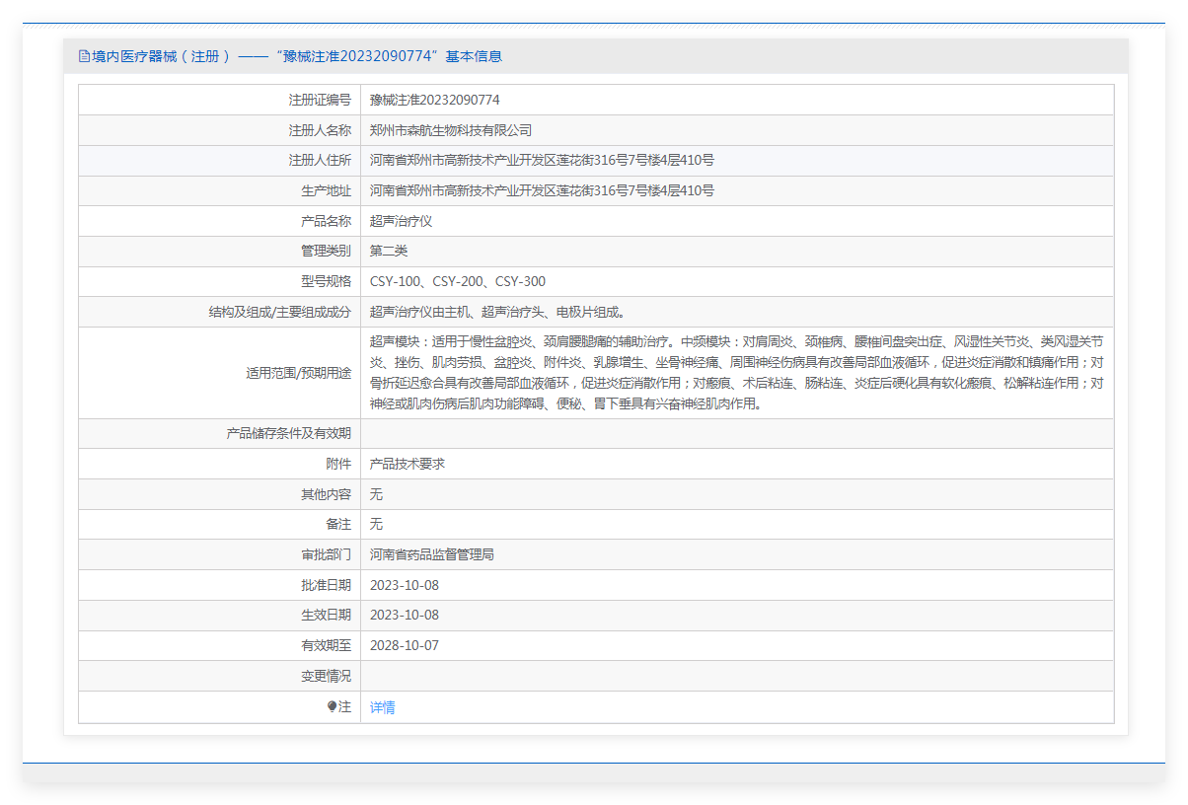Click the 适用范围/预期用途 description paragraph
The image size is (1188, 805).
click(x=737, y=373)
